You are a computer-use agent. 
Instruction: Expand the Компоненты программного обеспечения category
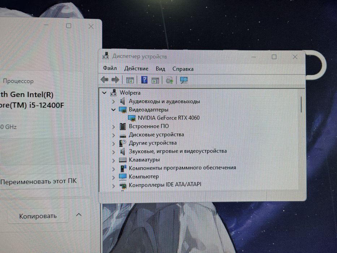(x=113, y=169)
